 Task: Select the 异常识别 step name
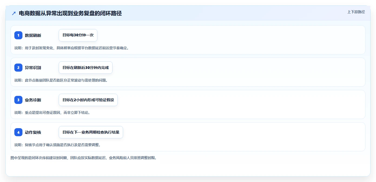click(33, 68)
